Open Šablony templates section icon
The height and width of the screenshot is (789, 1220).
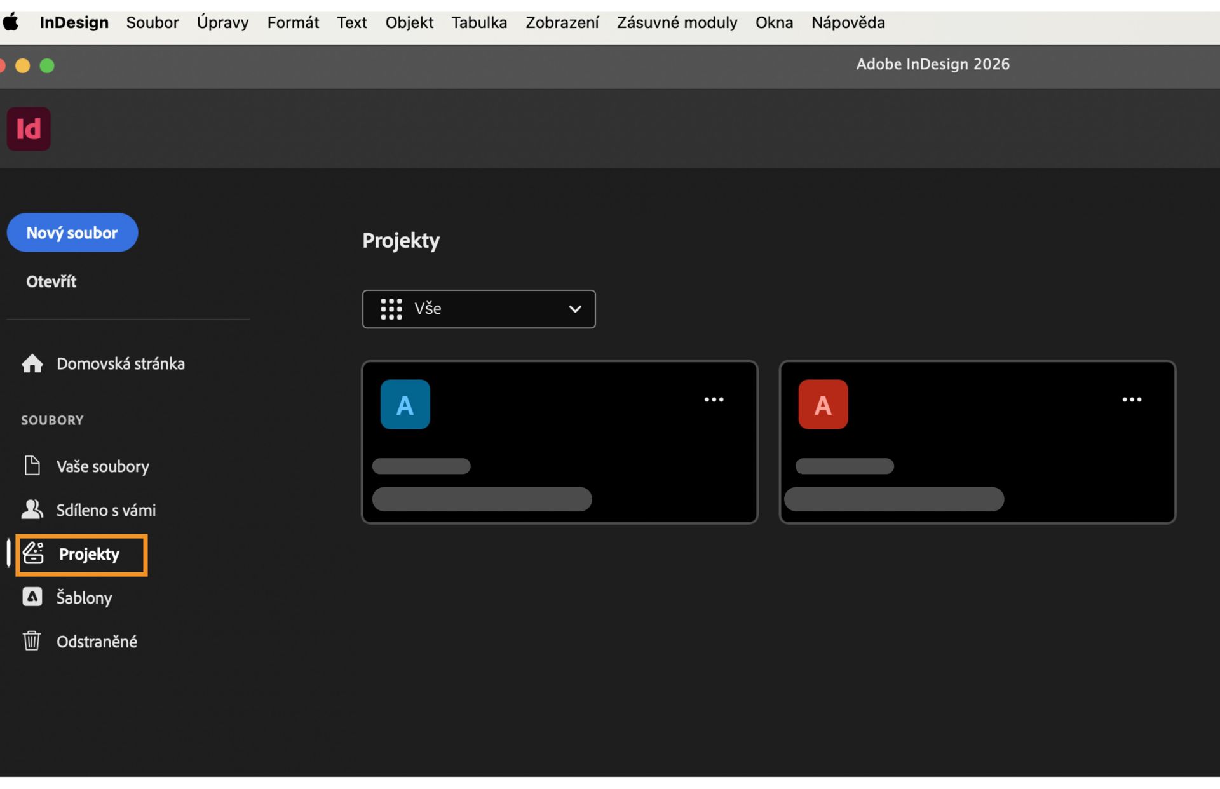pos(32,597)
